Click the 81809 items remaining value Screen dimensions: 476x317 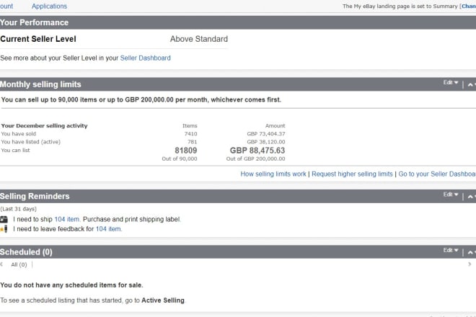(x=186, y=151)
